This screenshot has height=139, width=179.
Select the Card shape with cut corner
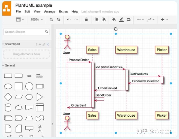[19, 129]
